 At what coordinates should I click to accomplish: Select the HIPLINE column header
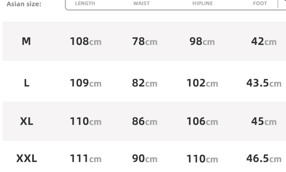tap(202, 3)
